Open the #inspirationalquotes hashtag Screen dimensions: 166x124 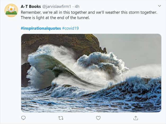point(41,28)
